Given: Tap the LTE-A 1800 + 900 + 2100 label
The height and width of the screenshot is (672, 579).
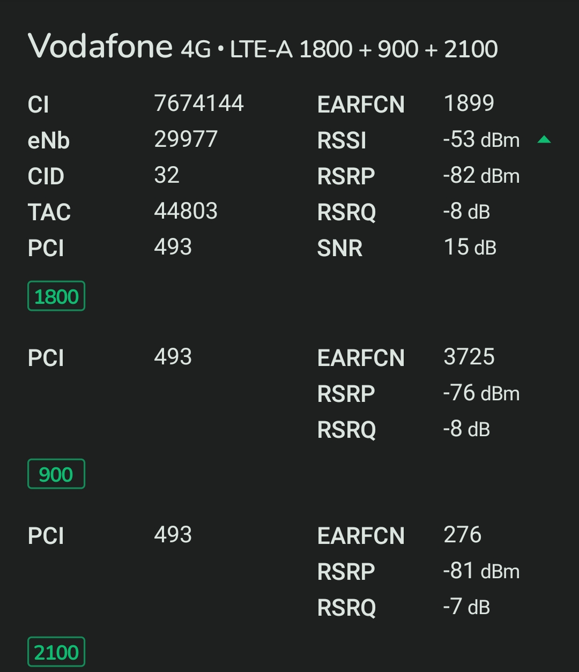Looking at the screenshot, I should (364, 49).
